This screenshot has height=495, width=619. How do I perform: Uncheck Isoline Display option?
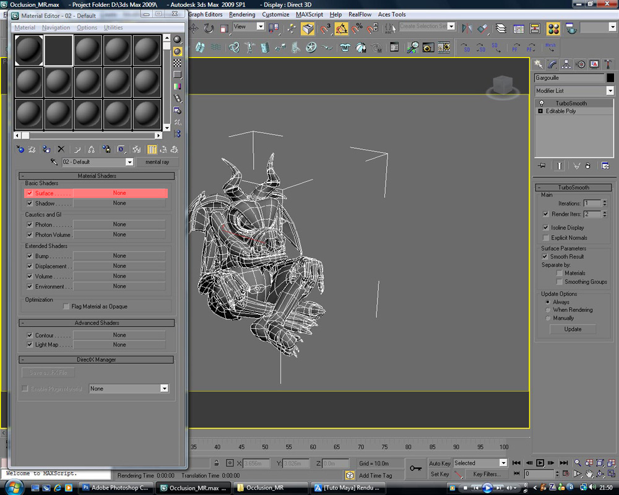545,228
